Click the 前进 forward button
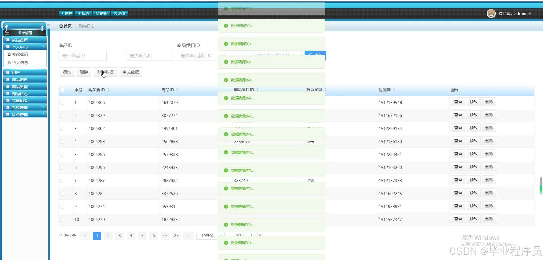Screen dimensions: 543x260 click(x=66, y=14)
